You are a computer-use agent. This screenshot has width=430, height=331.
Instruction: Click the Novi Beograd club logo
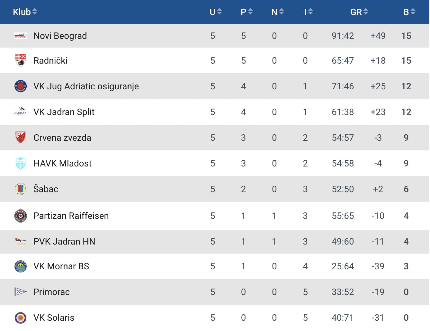pos(21,36)
